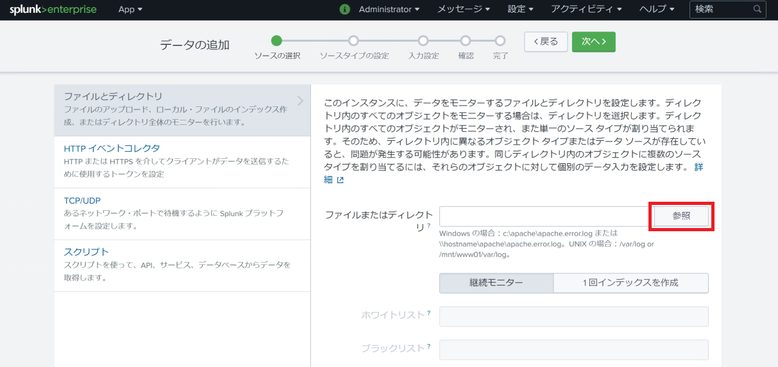Click the 確認 step marker
Screen dimensions: 778x367
point(466,41)
